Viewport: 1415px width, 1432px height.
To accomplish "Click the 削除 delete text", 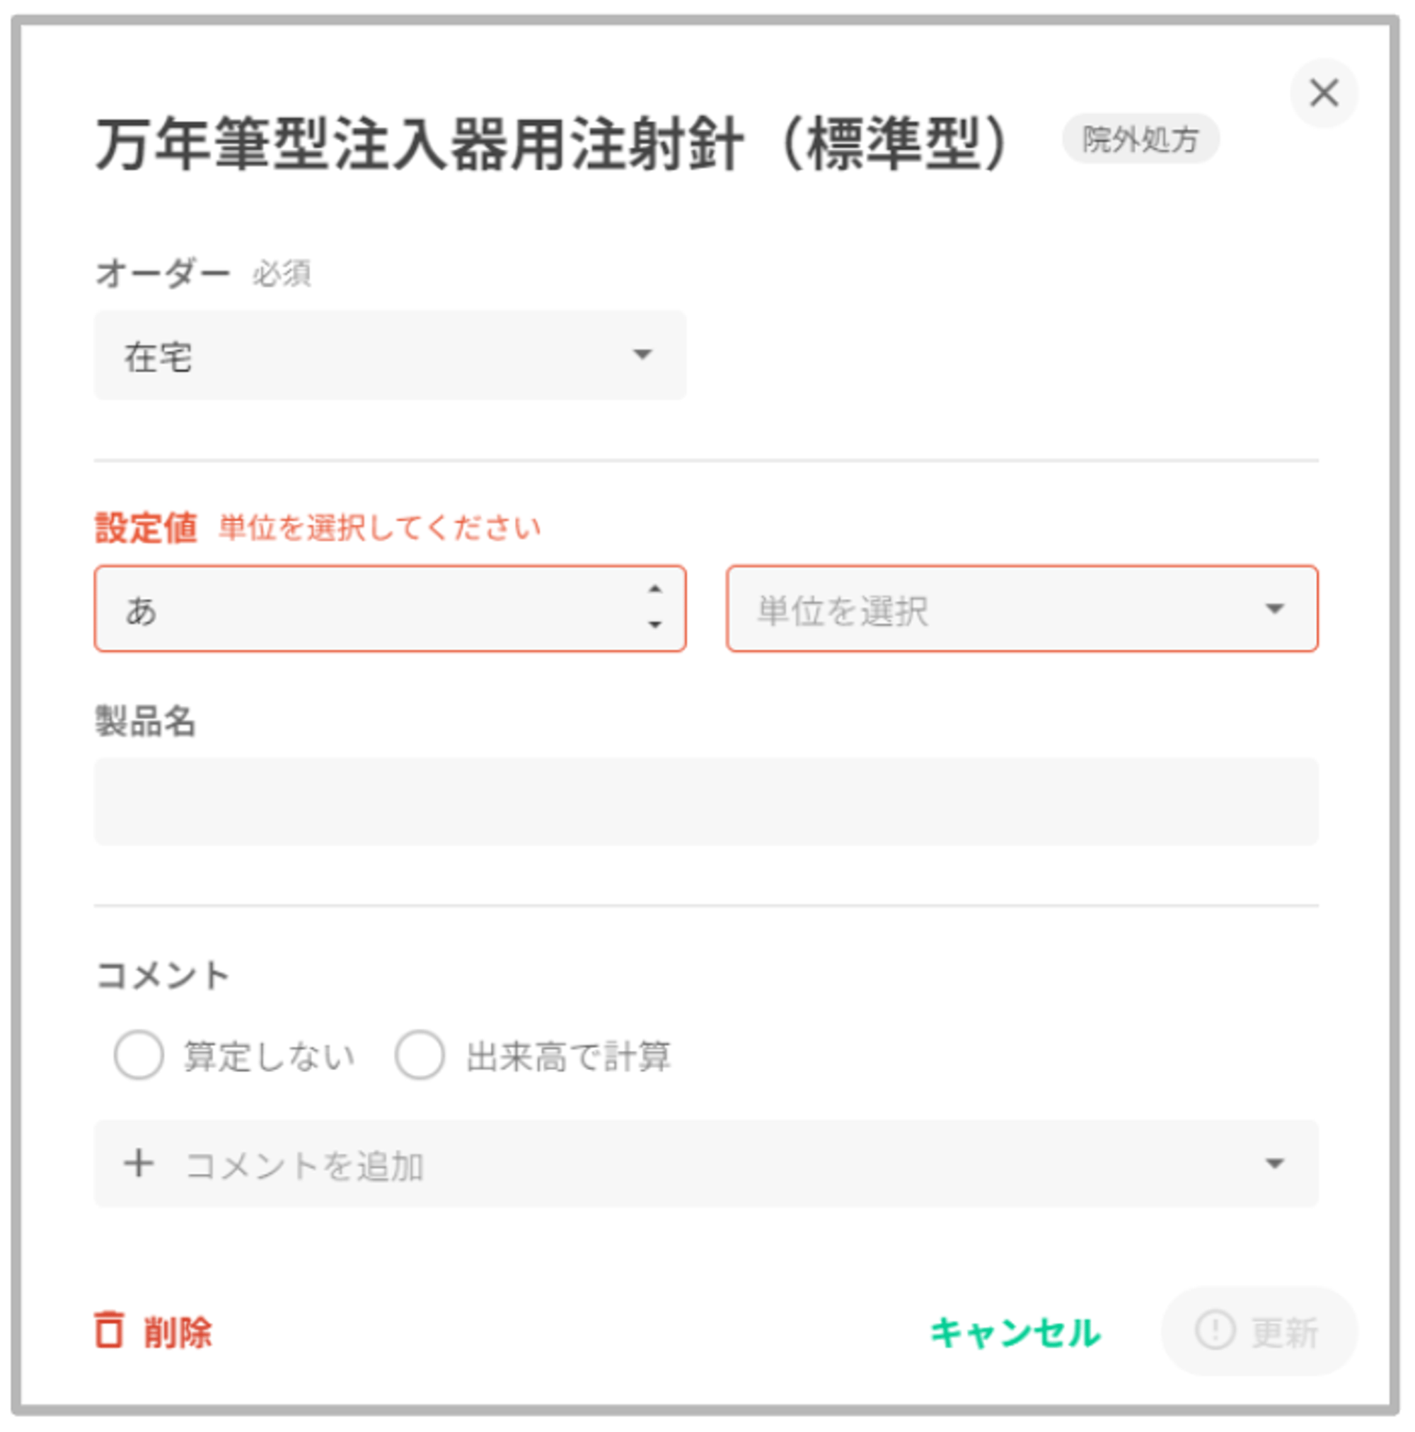I will pos(178,1332).
